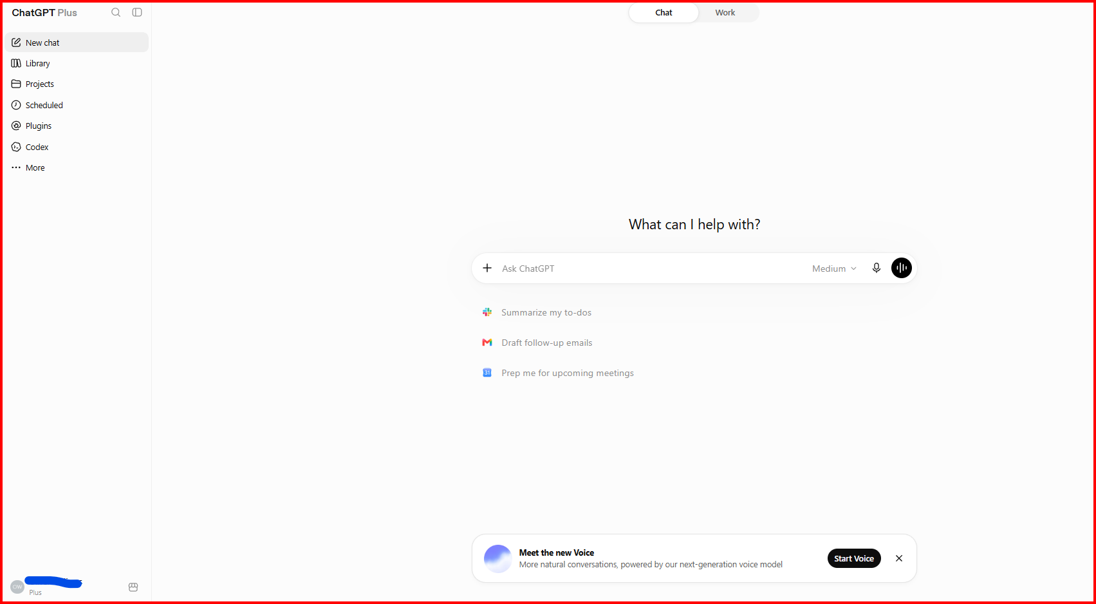Screen dimensions: 1096x604
Task: Start a New chat from the sidebar
Action: [x=77, y=42]
